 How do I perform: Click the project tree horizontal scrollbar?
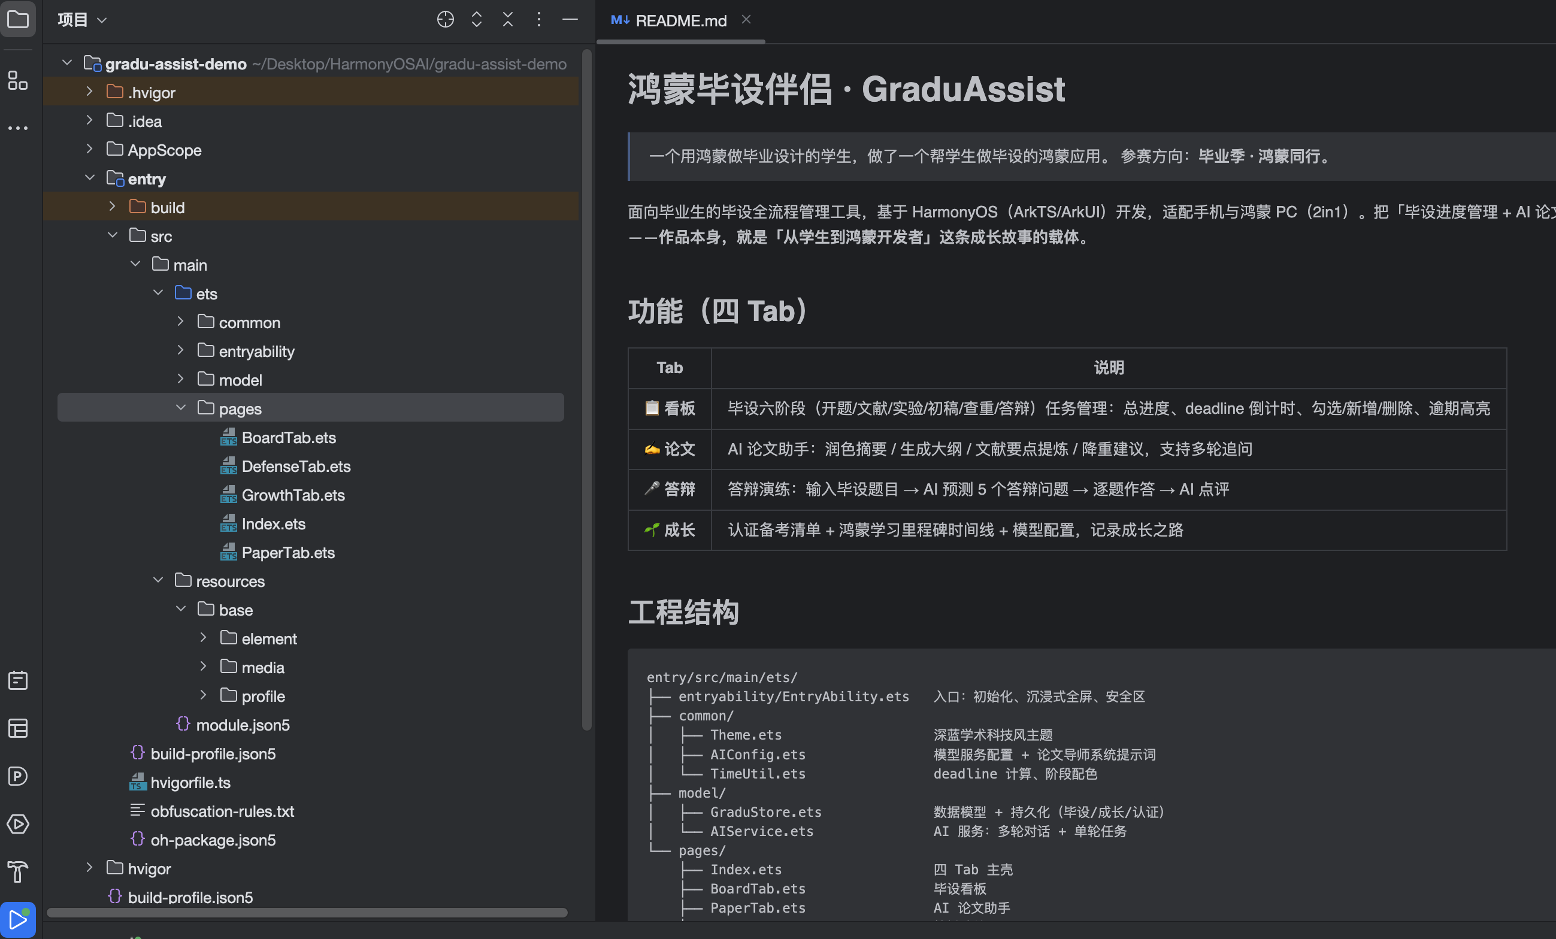307,912
